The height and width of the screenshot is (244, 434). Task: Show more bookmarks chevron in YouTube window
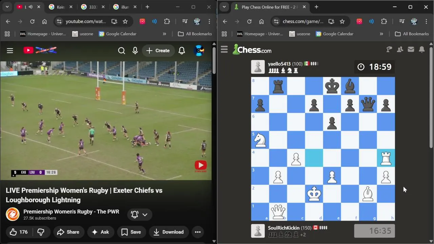pos(164,34)
